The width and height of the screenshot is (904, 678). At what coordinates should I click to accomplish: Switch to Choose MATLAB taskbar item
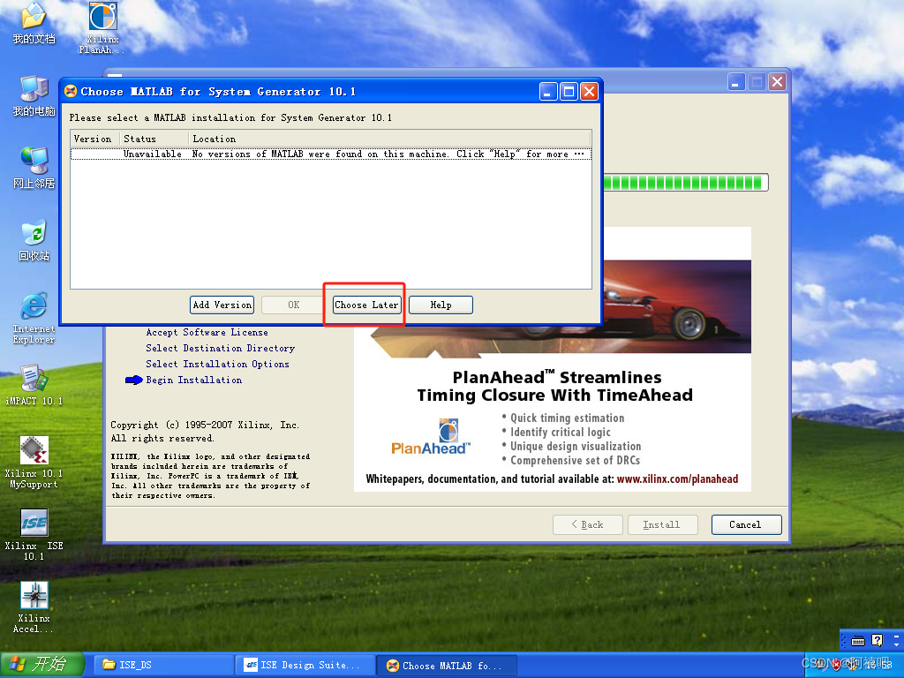[x=447, y=666]
